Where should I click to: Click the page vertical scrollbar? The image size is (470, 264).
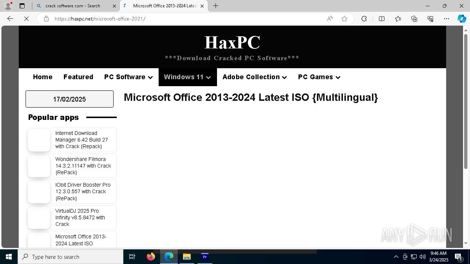pyautogui.click(x=466, y=101)
